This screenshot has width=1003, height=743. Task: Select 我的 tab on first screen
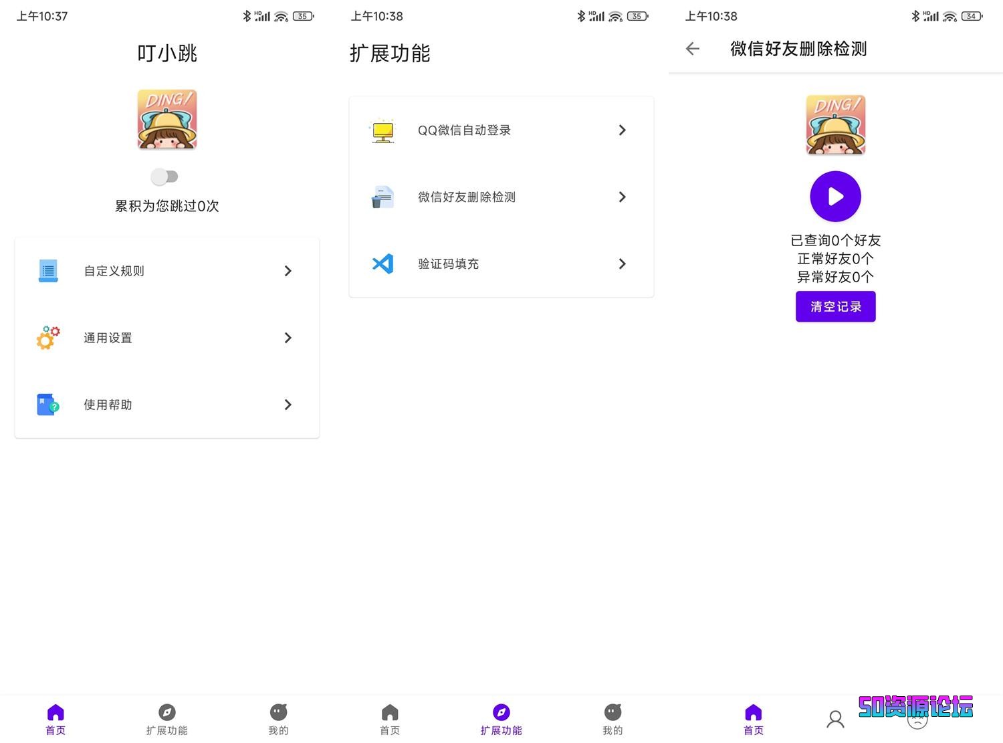coord(278,720)
